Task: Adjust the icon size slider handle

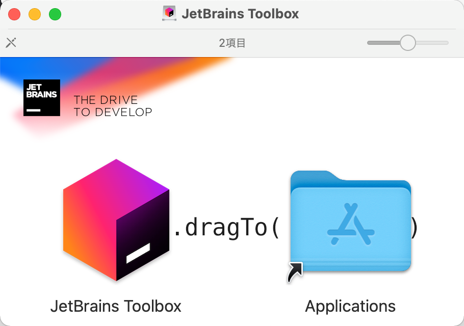Action: click(x=408, y=43)
